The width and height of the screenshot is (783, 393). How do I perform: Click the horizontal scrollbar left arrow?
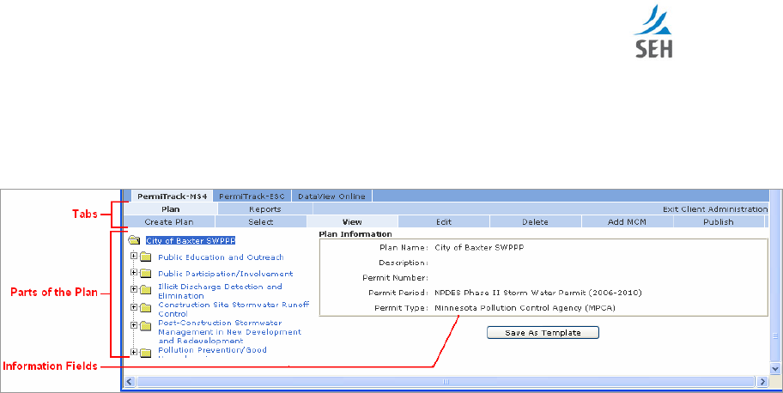pyautogui.click(x=130, y=382)
